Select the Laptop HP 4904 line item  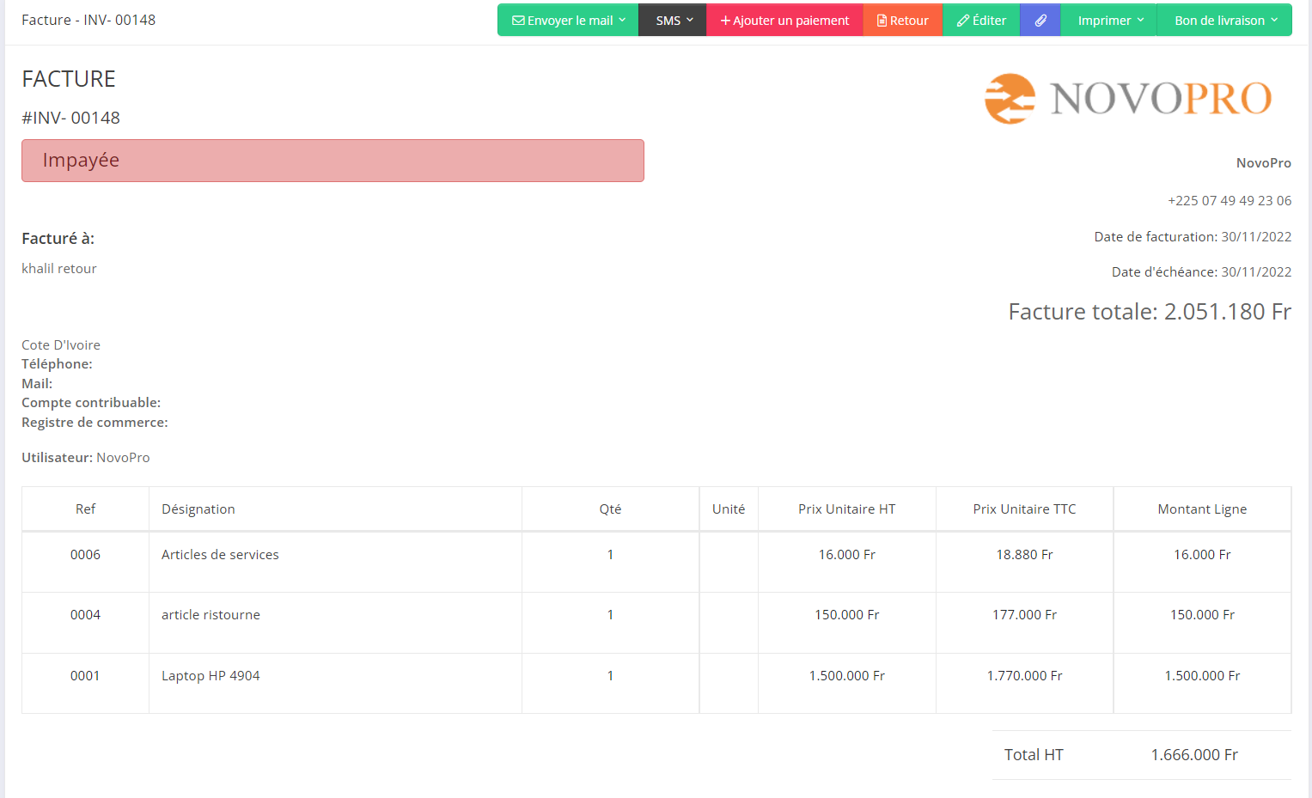211,676
